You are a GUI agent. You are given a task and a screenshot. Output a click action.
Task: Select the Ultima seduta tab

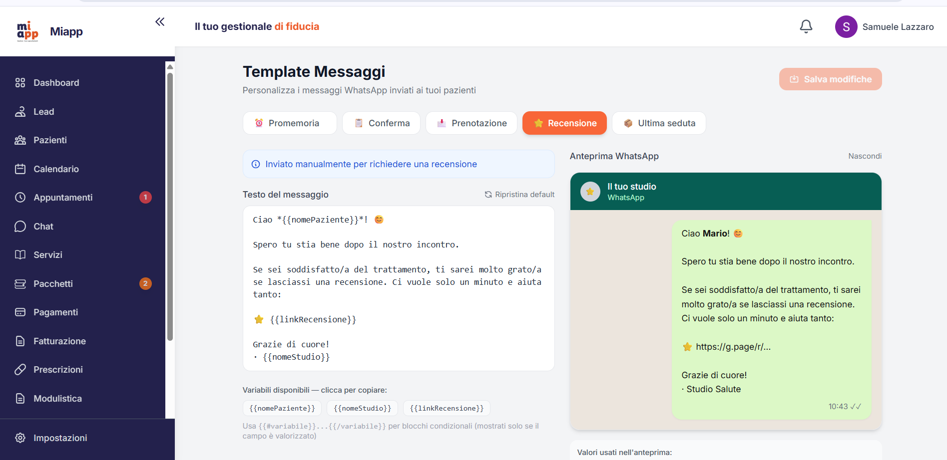point(658,123)
